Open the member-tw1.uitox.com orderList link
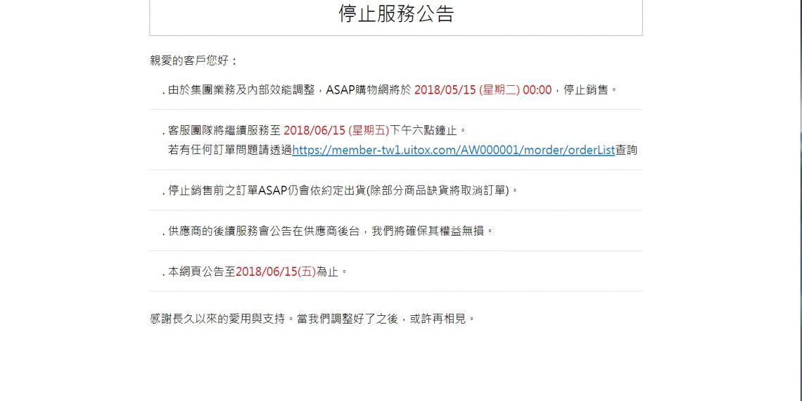 coord(453,151)
